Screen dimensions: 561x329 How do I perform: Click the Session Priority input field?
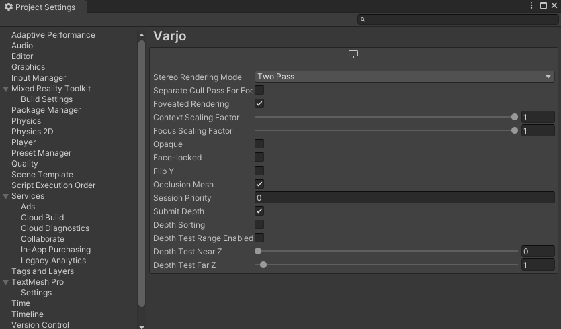pos(404,197)
